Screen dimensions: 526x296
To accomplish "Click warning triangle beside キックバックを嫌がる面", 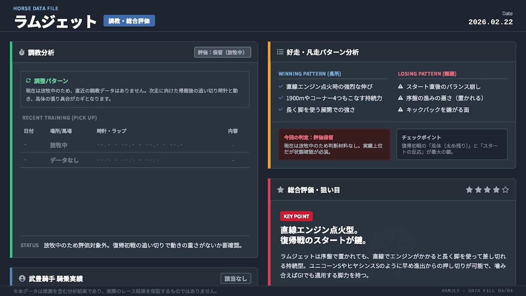I will point(400,110).
